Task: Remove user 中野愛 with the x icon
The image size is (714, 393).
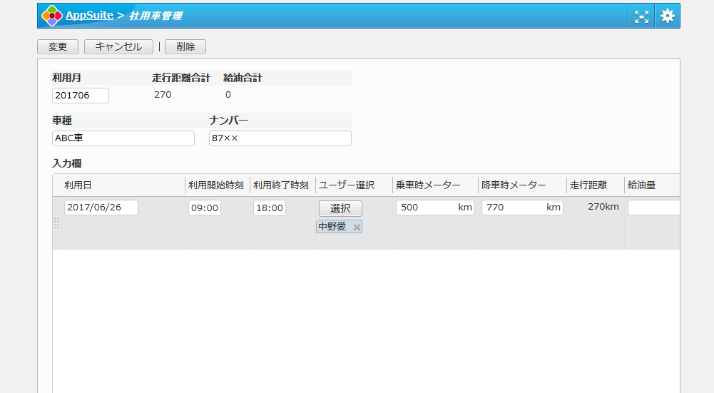Action: pyautogui.click(x=357, y=227)
